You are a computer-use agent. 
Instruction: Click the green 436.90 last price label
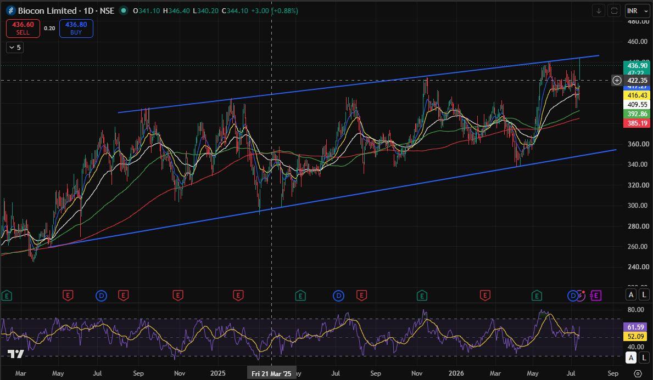point(637,65)
